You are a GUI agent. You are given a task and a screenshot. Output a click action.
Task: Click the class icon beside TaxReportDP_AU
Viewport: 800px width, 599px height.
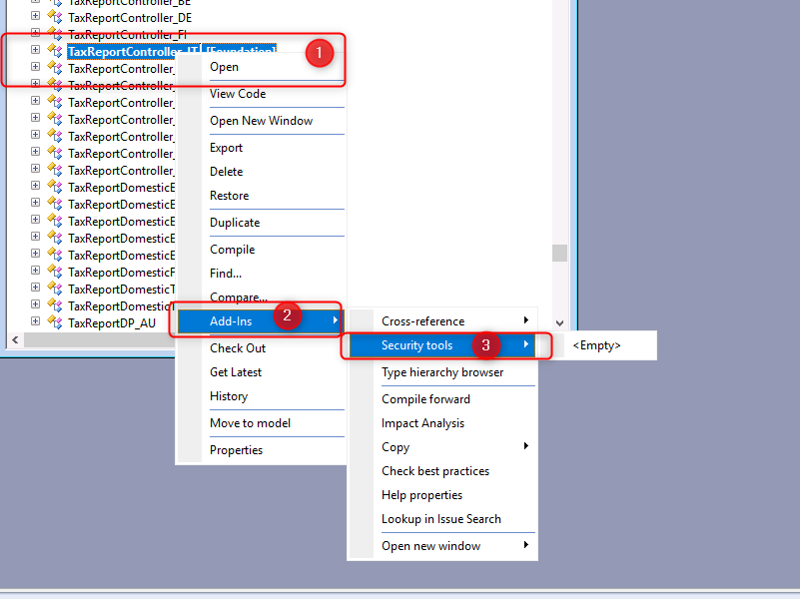pos(54,321)
